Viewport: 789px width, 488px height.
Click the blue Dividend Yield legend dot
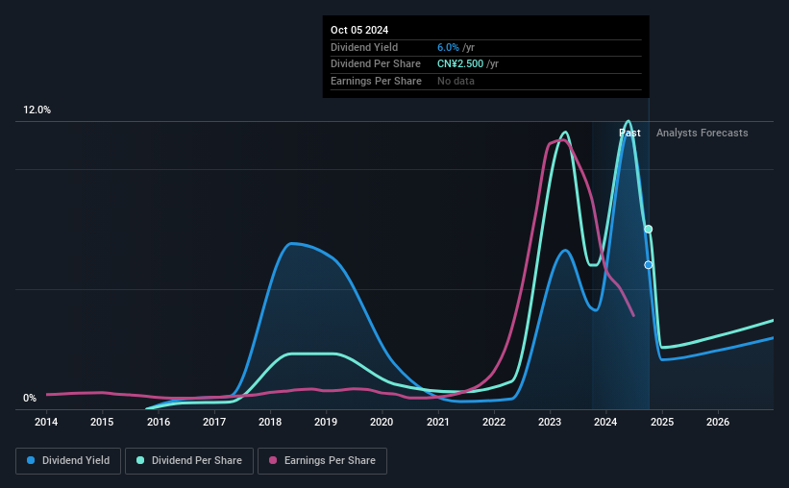click(31, 460)
